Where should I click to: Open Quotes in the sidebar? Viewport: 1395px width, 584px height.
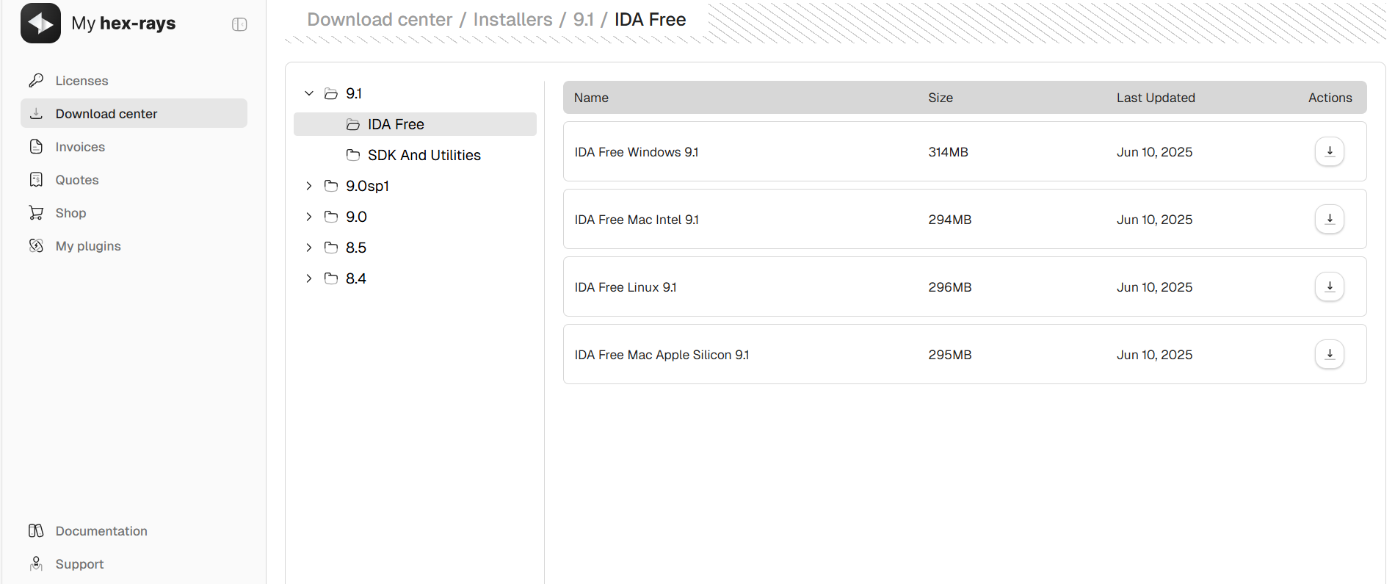[77, 180]
